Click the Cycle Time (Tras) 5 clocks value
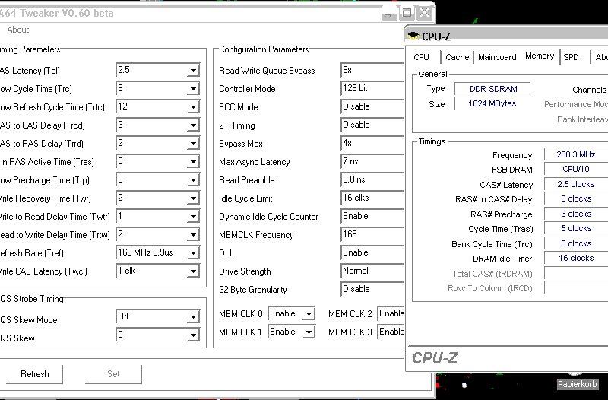Viewport: 608px width, 400px height. pyautogui.click(x=576, y=228)
